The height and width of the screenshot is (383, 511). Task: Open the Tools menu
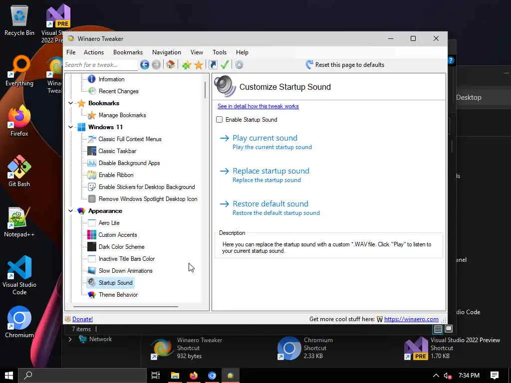[x=220, y=52]
